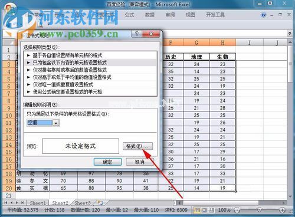The image size is (295, 217).
Task: Select rule 仅对唯一值或重复值设置格式
Action: click(90, 84)
